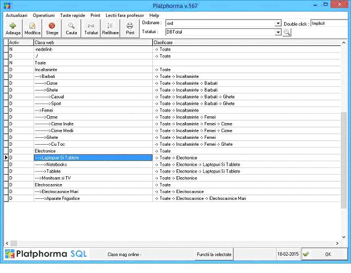This screenshot has height=273, width=351.
Task: Click the Modifica edit icon
Action: click(33, 28)
